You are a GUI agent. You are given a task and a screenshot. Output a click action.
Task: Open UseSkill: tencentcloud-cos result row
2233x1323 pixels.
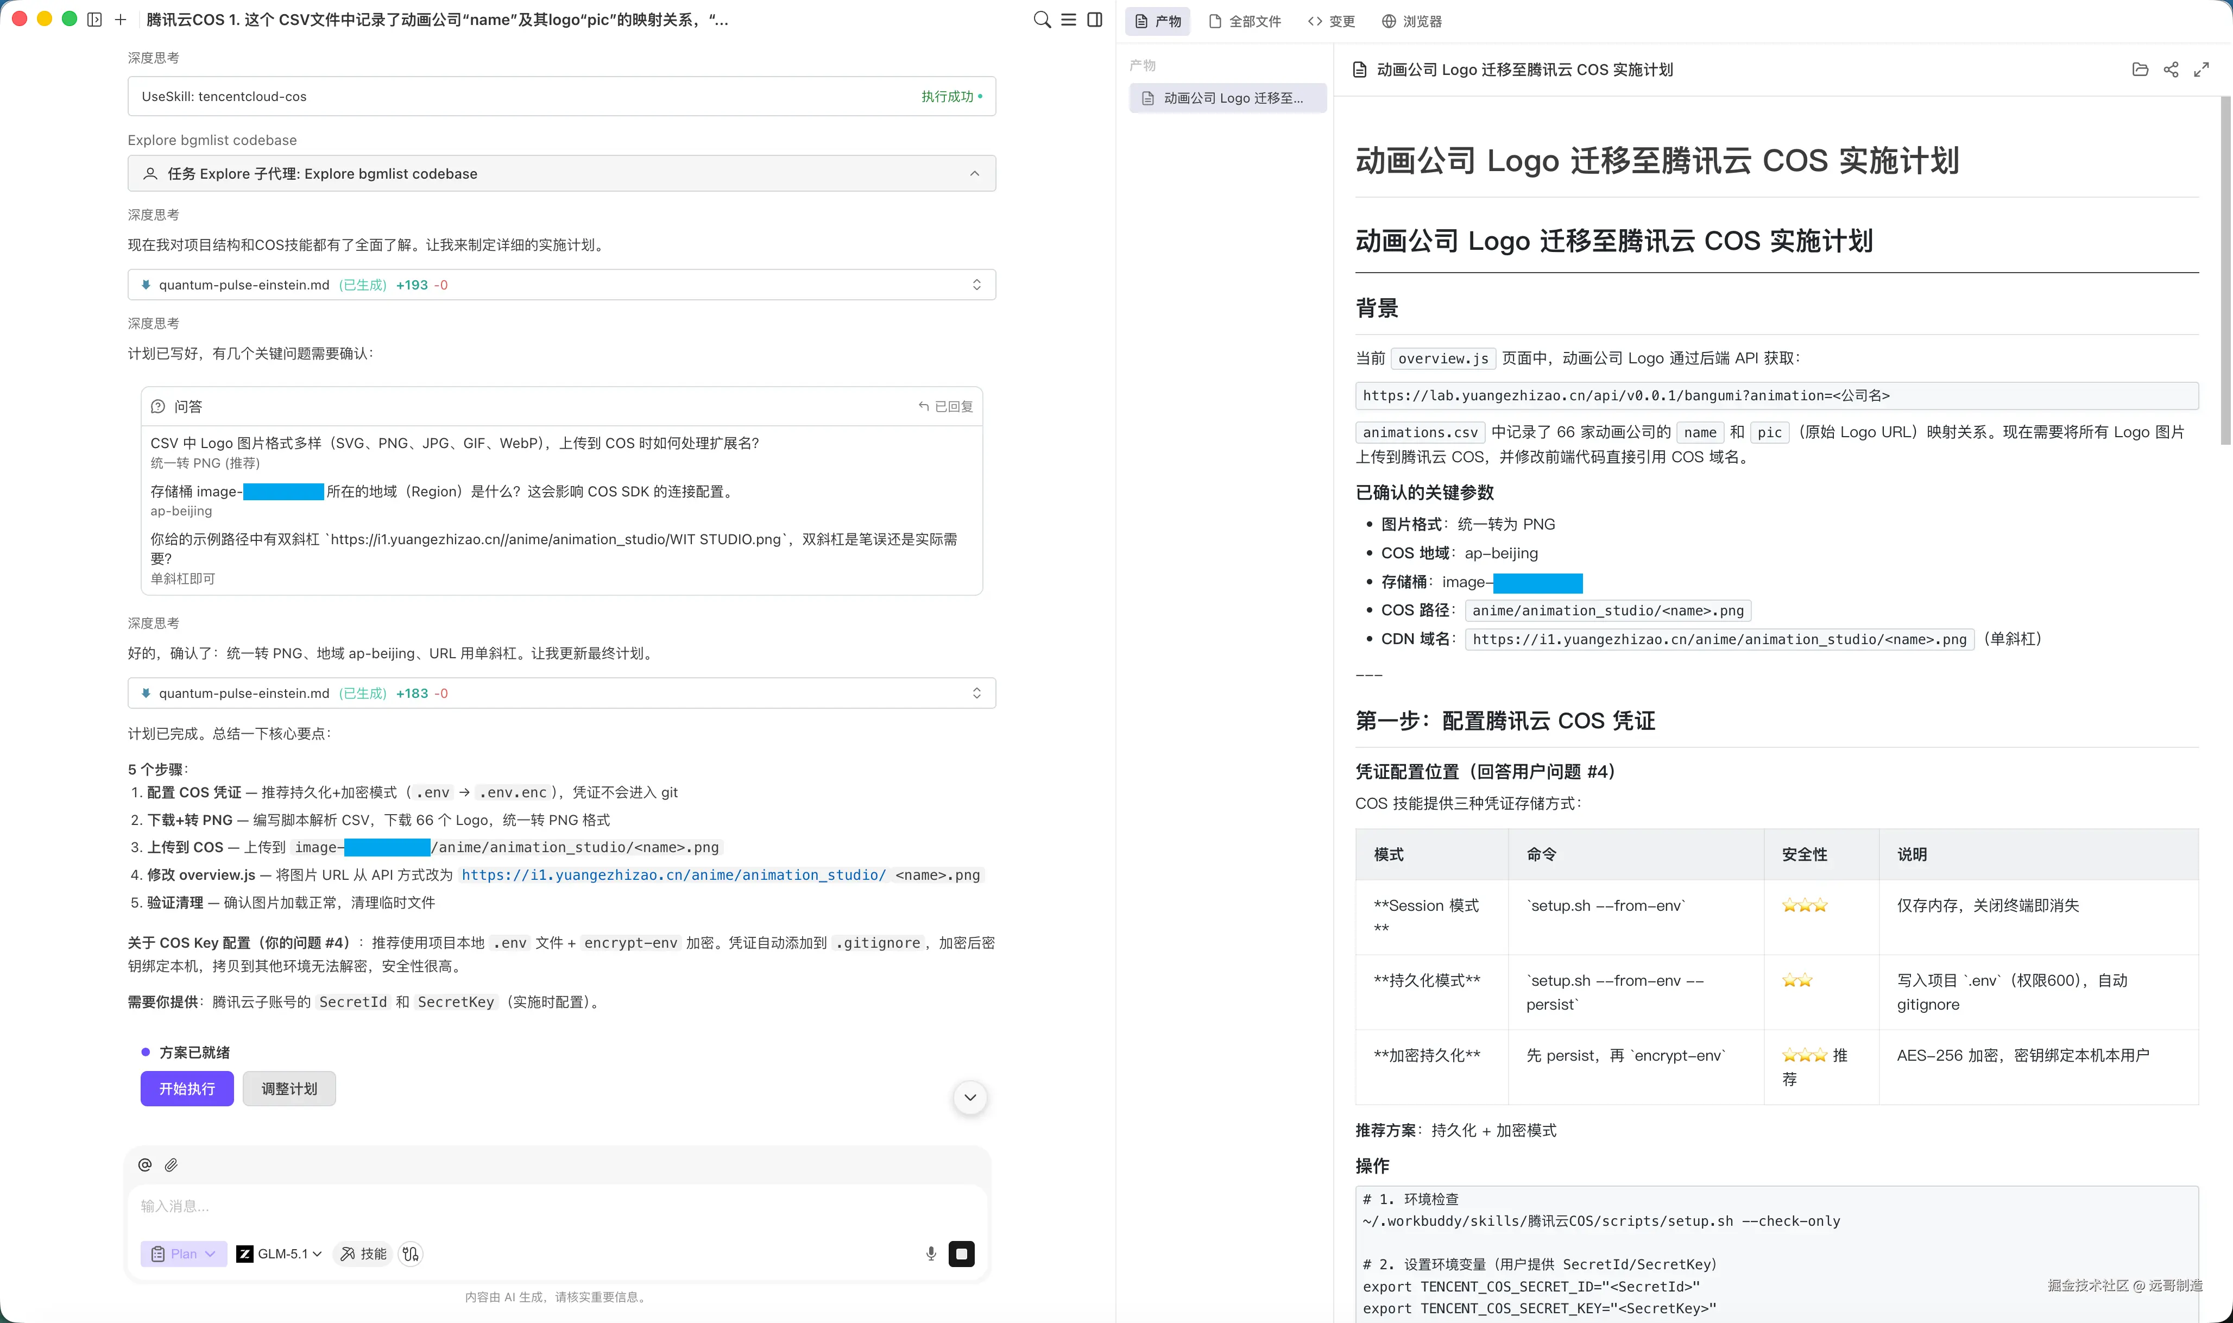[562, 96]
